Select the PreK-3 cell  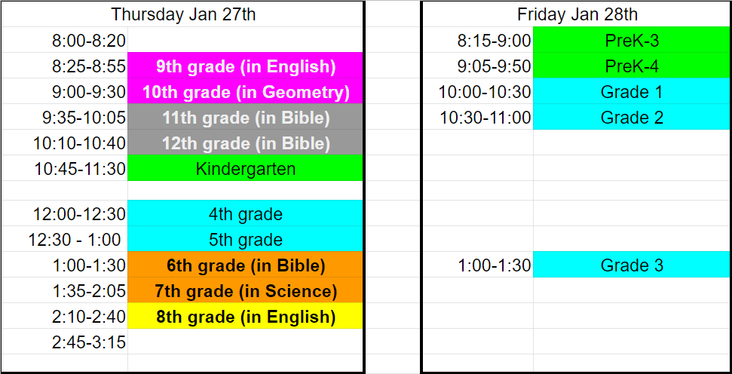tap(632, 41)
